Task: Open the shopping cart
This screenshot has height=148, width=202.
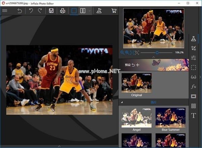Action: (114, 11)
